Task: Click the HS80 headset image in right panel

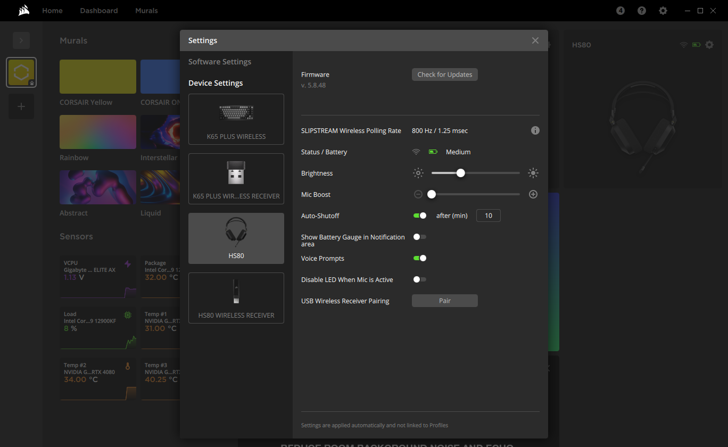Action: (x=643, y=128)
